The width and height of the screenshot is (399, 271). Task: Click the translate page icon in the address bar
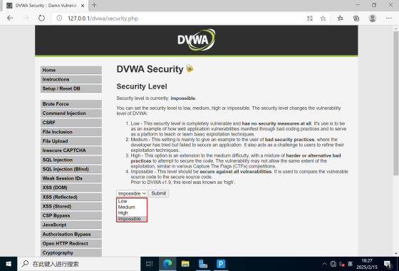point(310,19)
